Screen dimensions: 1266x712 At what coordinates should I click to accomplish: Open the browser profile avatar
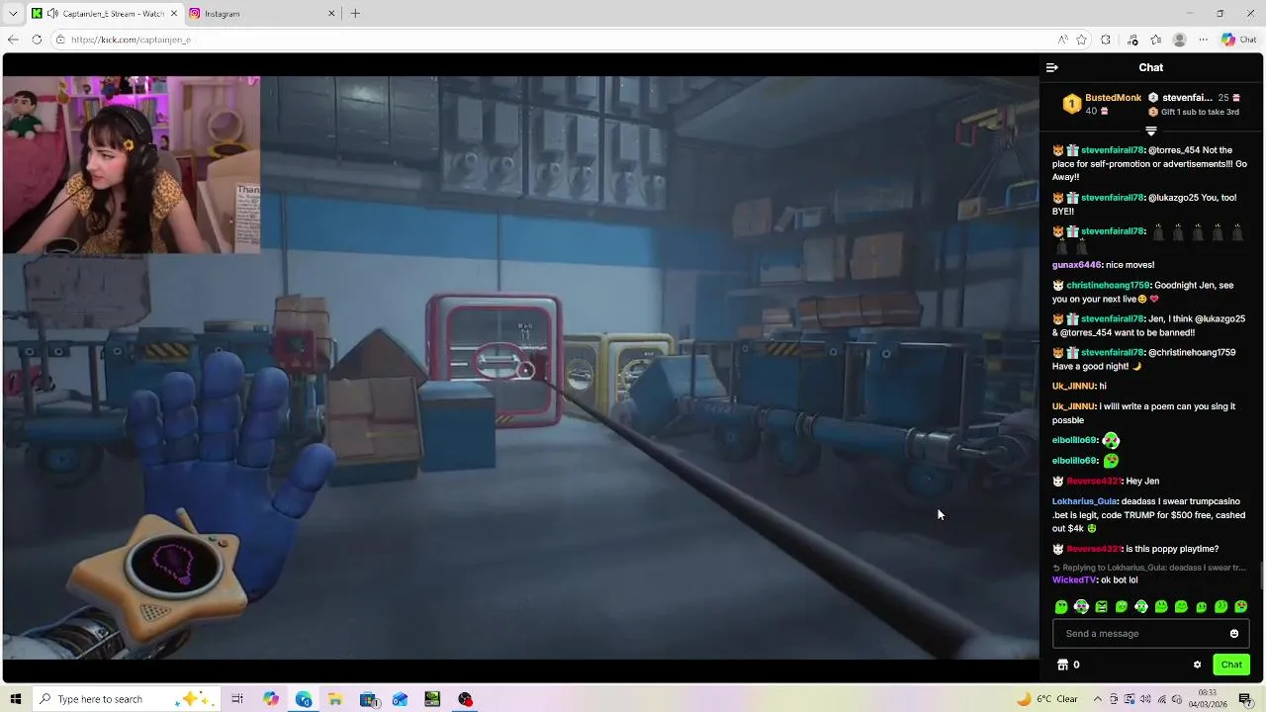click(1179, 40)
